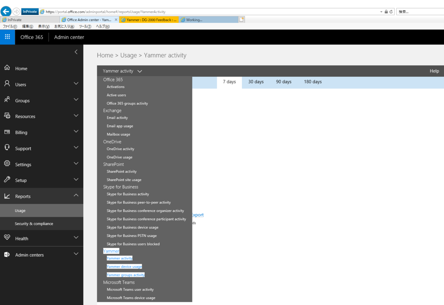Click the Export link
The height and width of the screenshot is (305, 444).
pos(198,215)
